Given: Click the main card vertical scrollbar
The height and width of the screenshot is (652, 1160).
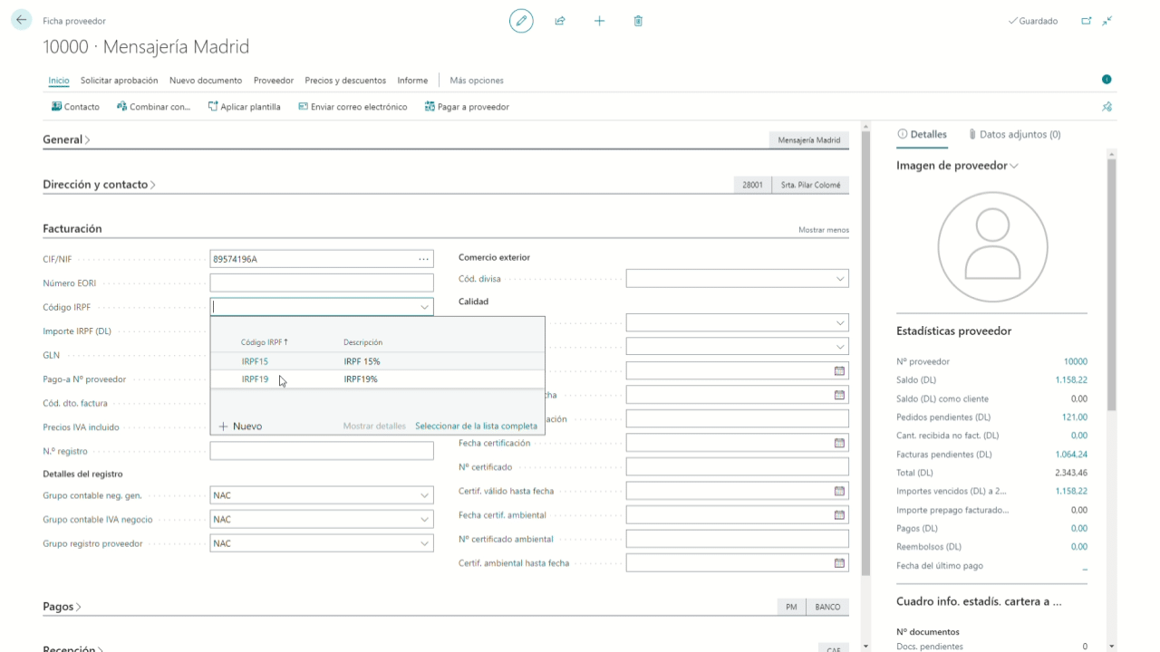Looking at the screenshot, I should 865,353.
